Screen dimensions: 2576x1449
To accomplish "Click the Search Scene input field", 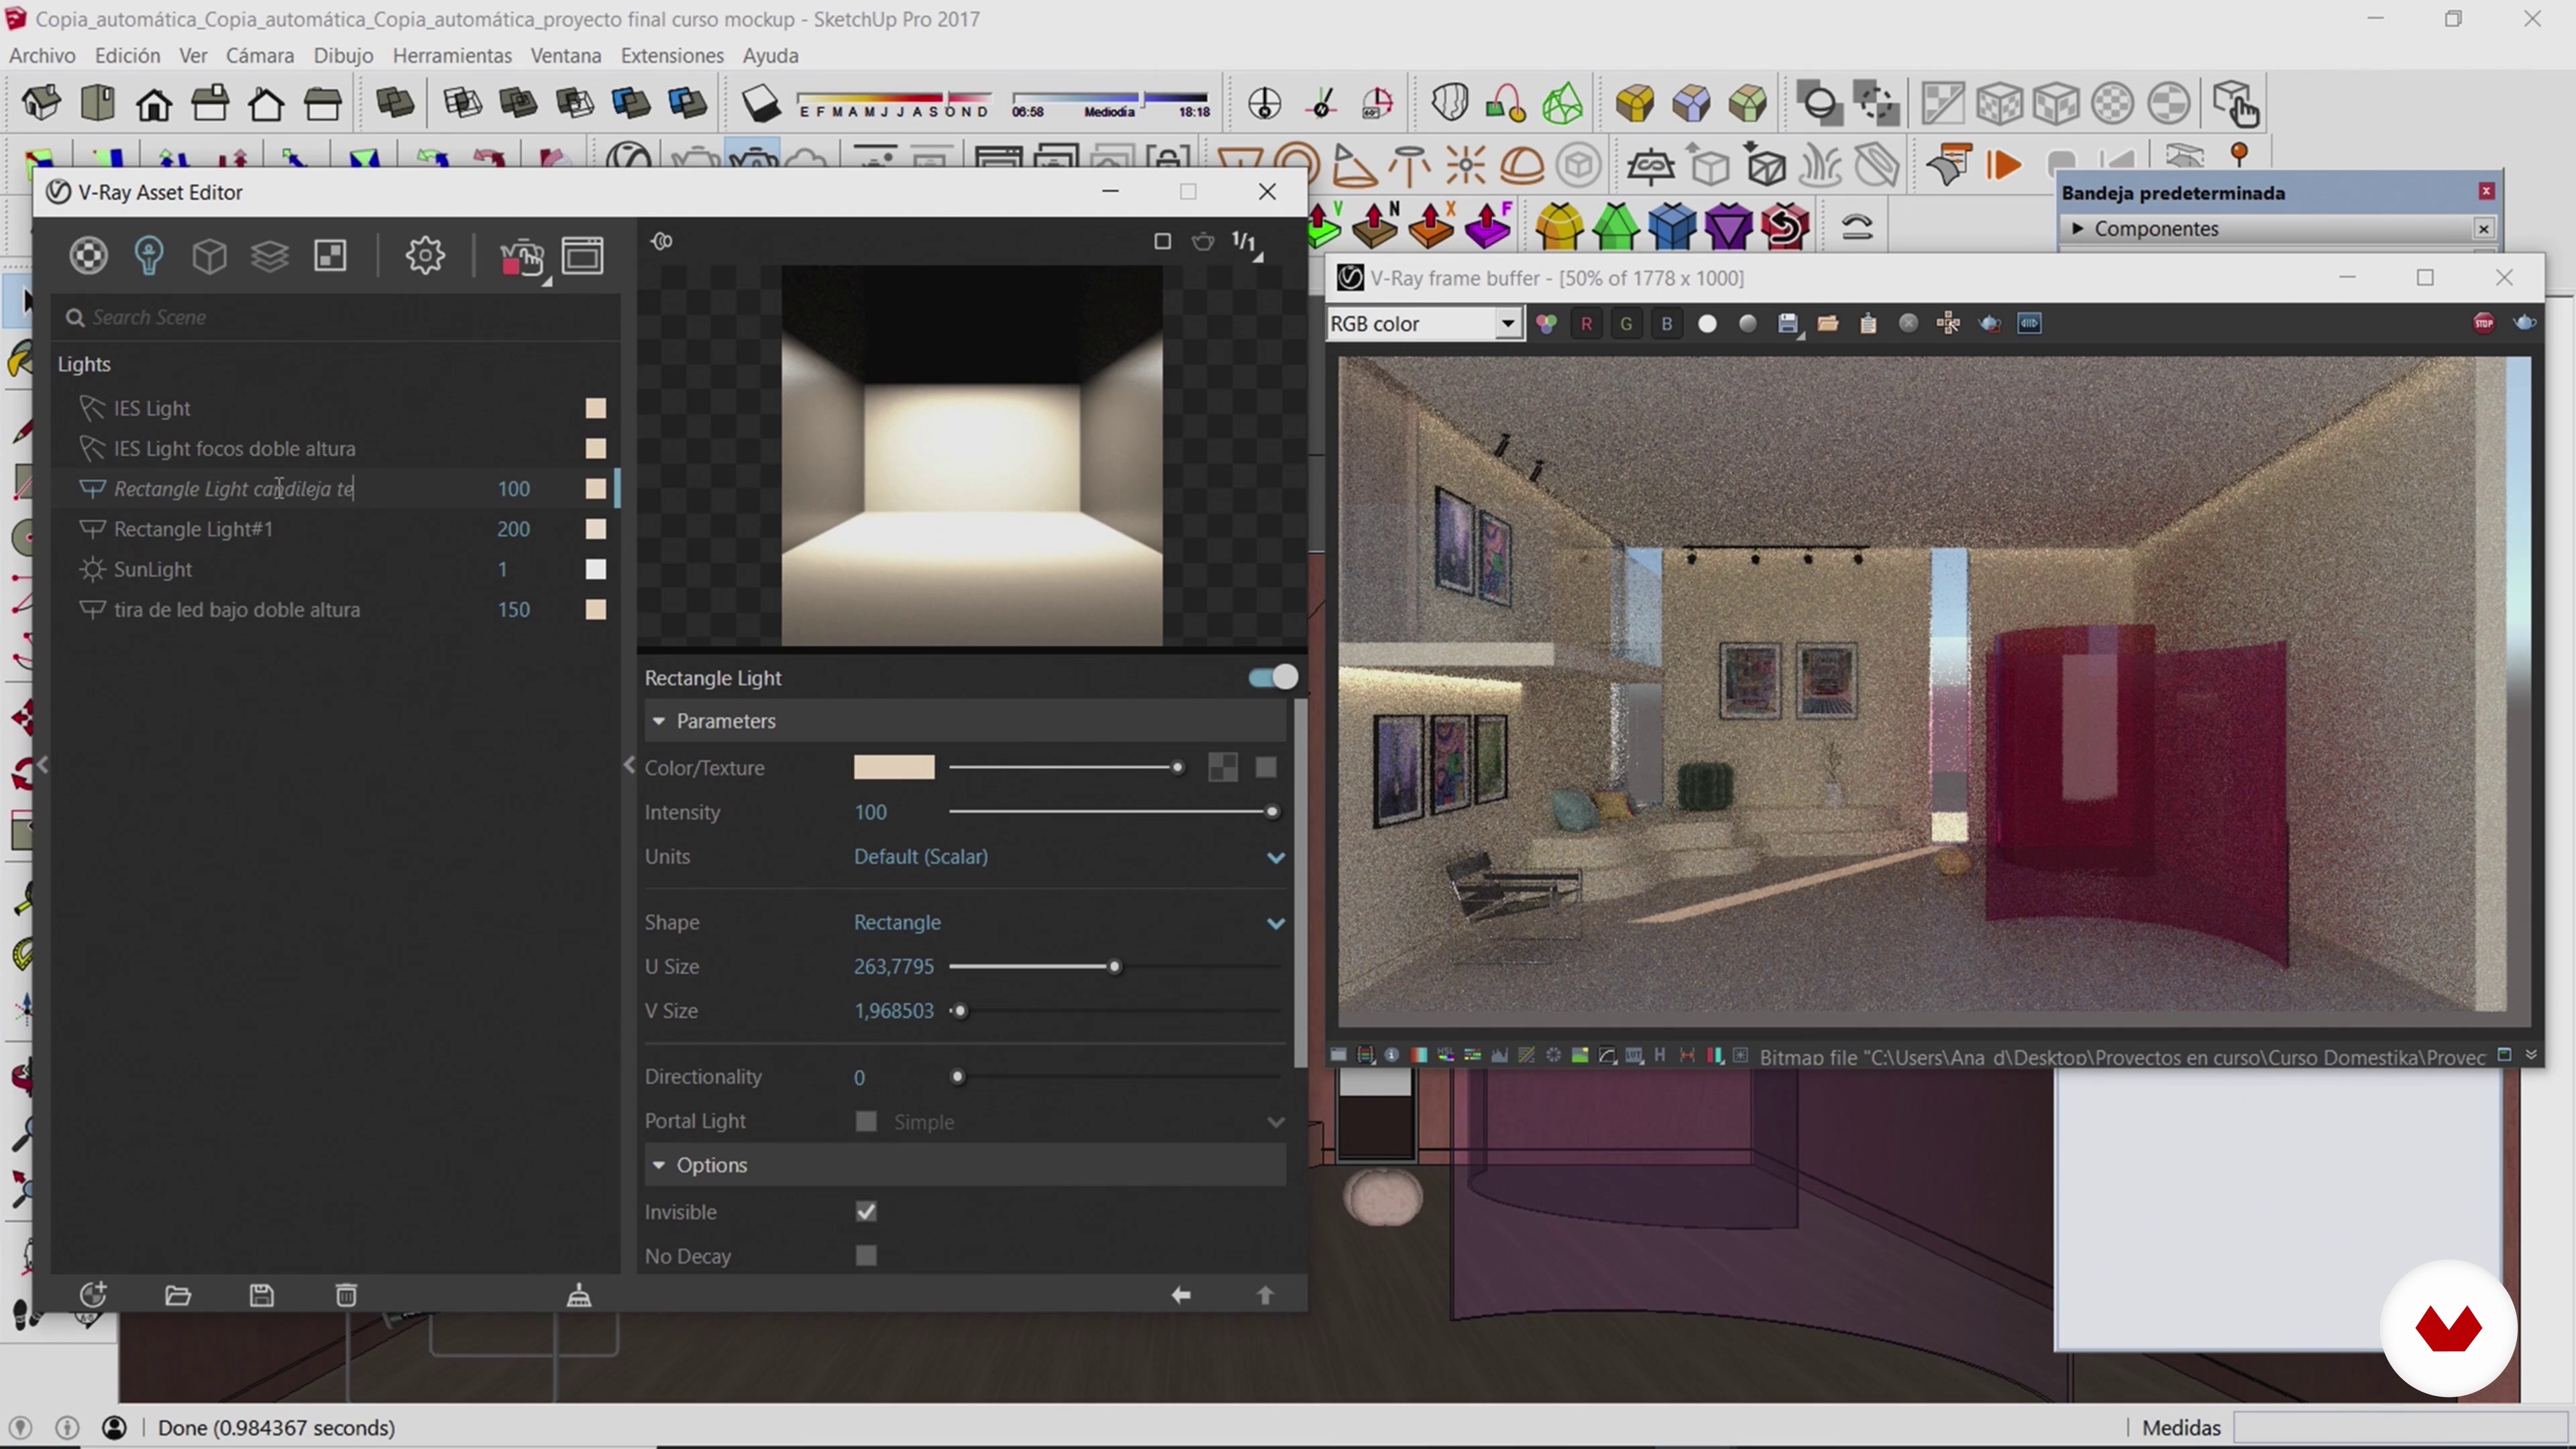I will [x=335, y=317].
